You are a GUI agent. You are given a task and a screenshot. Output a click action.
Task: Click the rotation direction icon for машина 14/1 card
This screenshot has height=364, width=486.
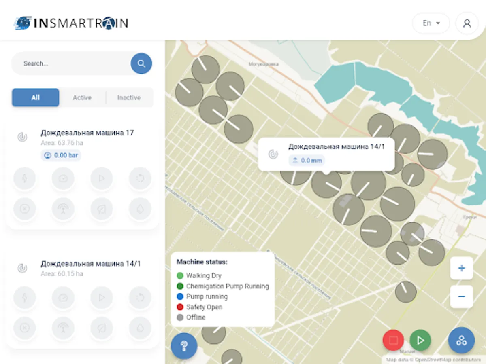click(x=140, y=298)
